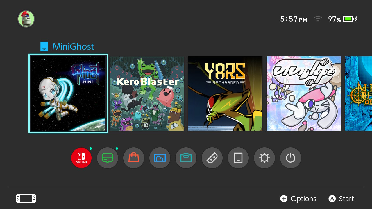The image size is (372, 209).
Task: Open Nintendo Switch Online
Action: point(81,158)
